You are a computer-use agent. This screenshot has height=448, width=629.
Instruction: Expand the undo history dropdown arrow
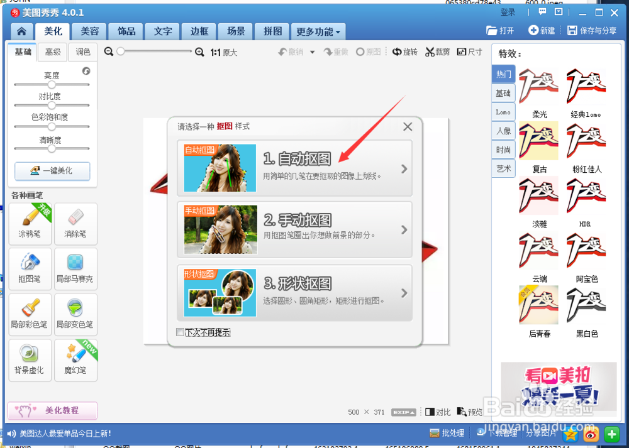coord(312,52)
